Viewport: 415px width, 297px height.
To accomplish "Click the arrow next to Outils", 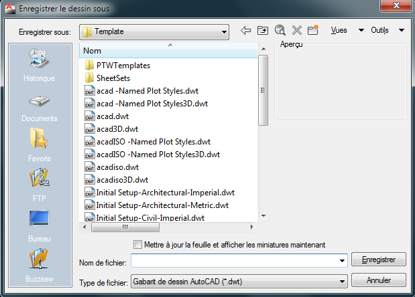I will (401, 30).
